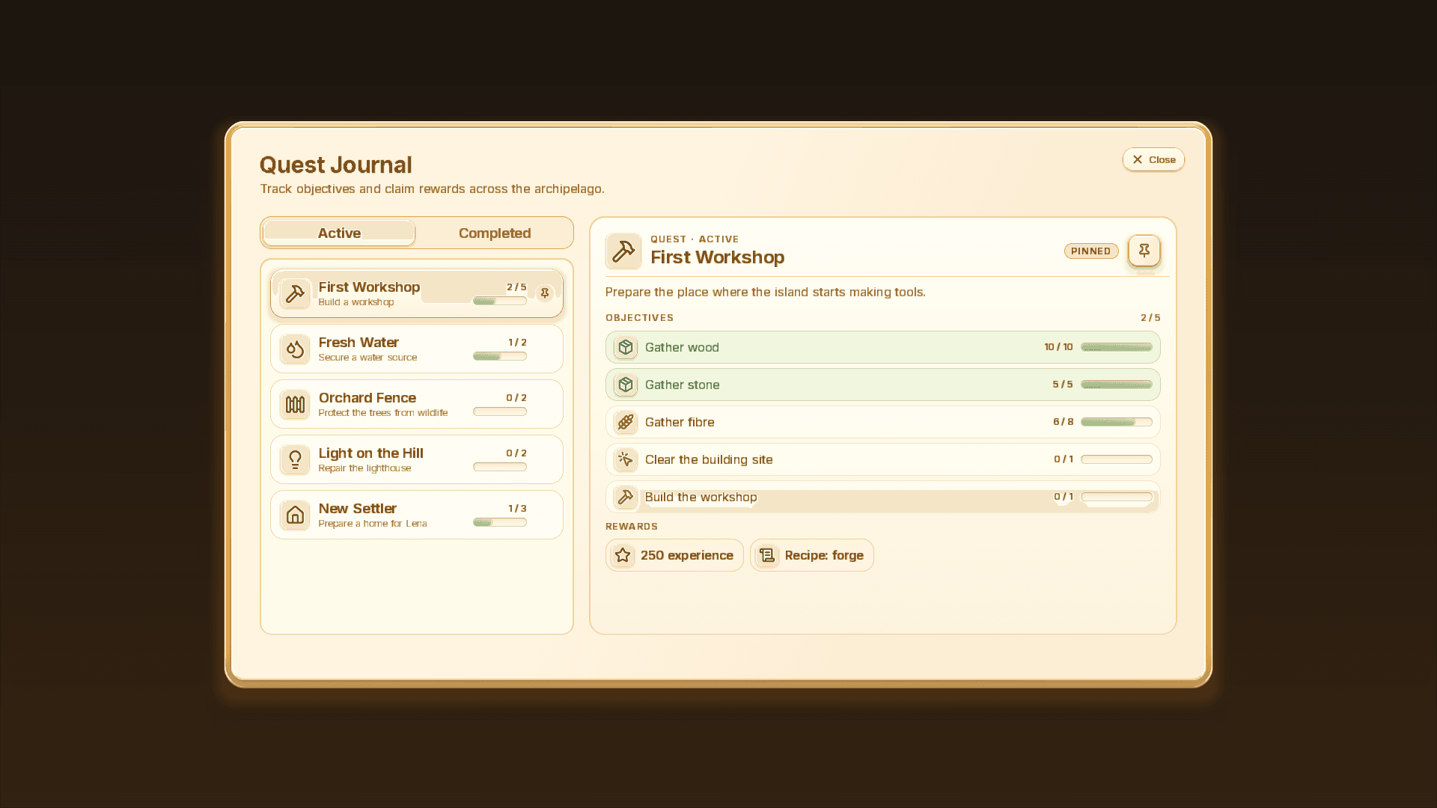The image size is (1437, 808).
Task: Click the Gather wood objective row
Action: point(883,347)
